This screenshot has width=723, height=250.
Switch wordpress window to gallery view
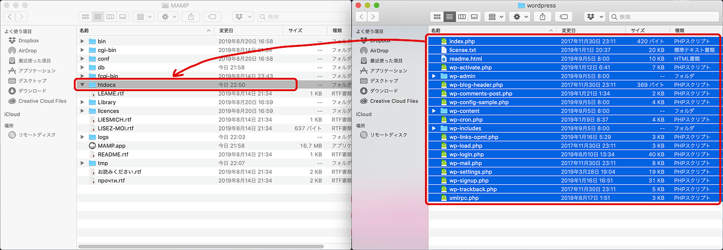coord(474,17)
